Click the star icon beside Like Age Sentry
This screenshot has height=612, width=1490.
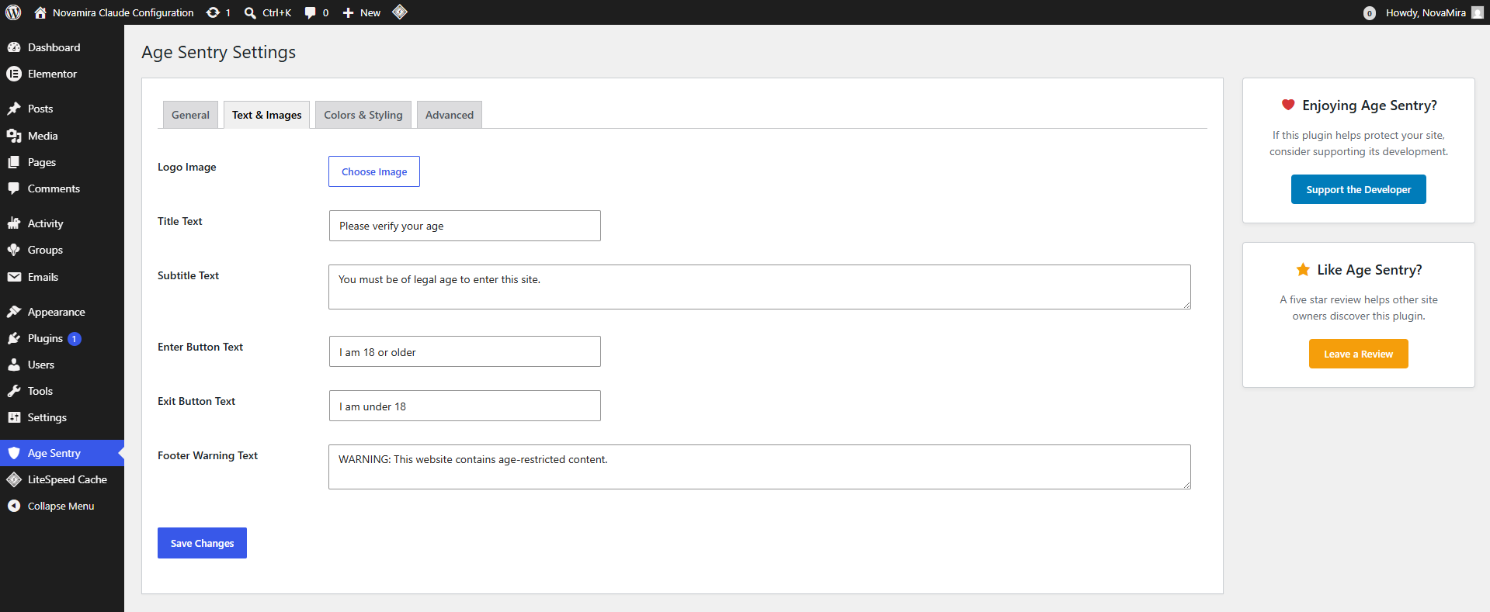coord(1303,269)
